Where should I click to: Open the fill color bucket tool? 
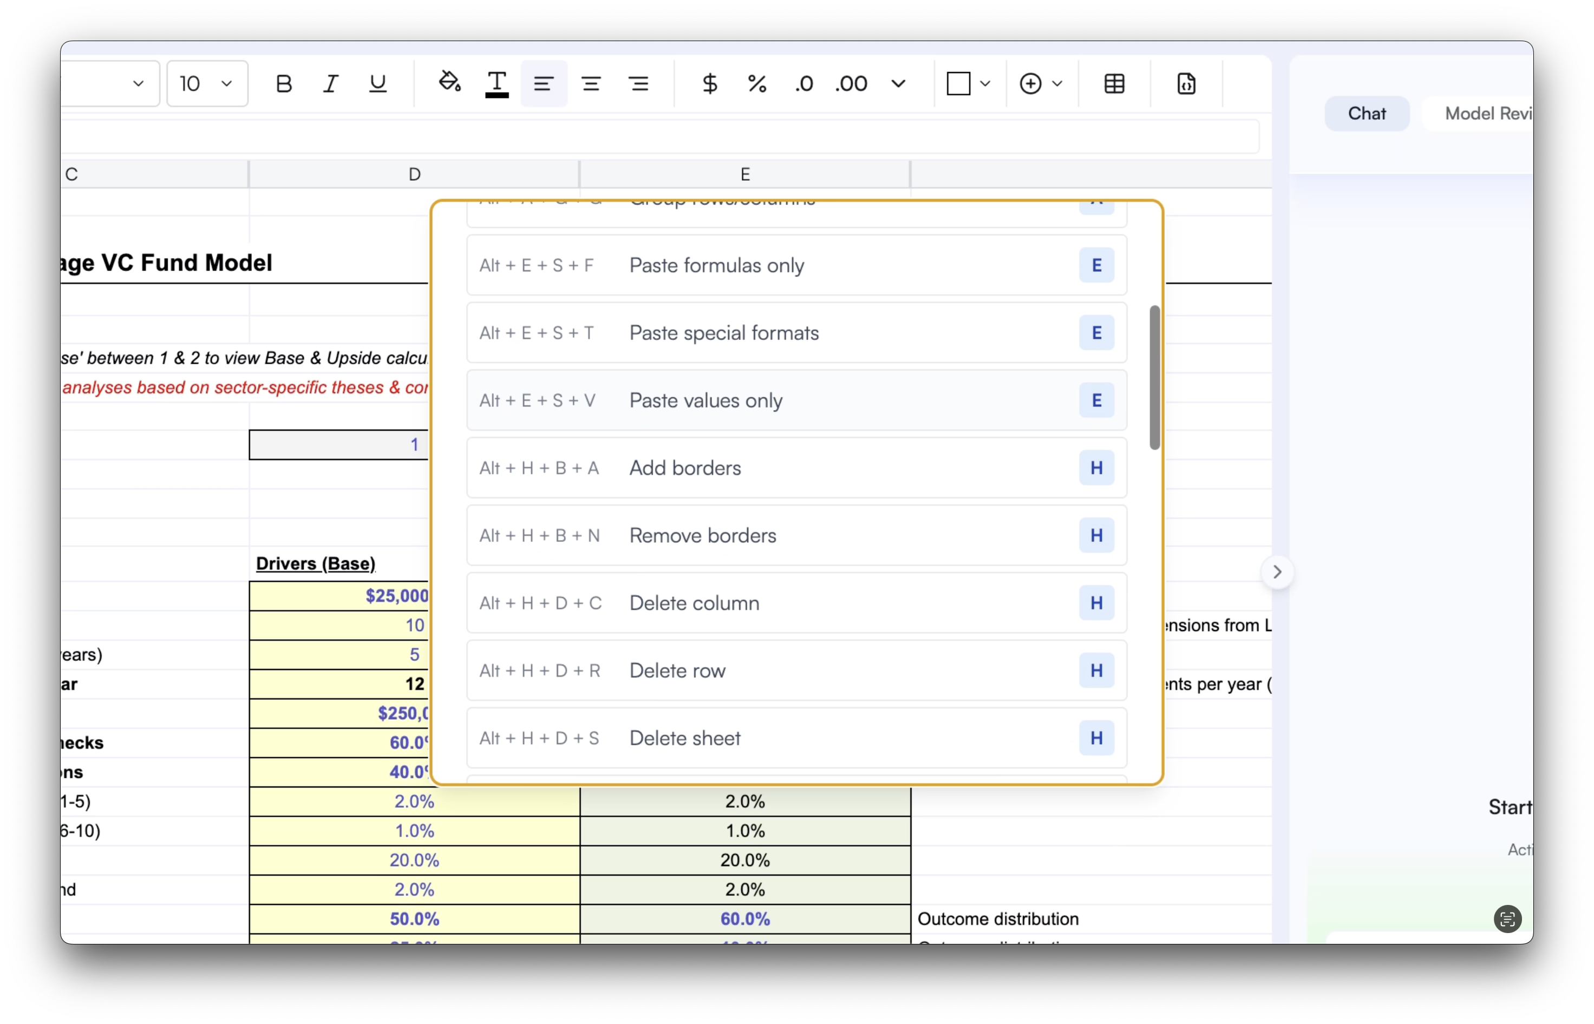[449, 82]
